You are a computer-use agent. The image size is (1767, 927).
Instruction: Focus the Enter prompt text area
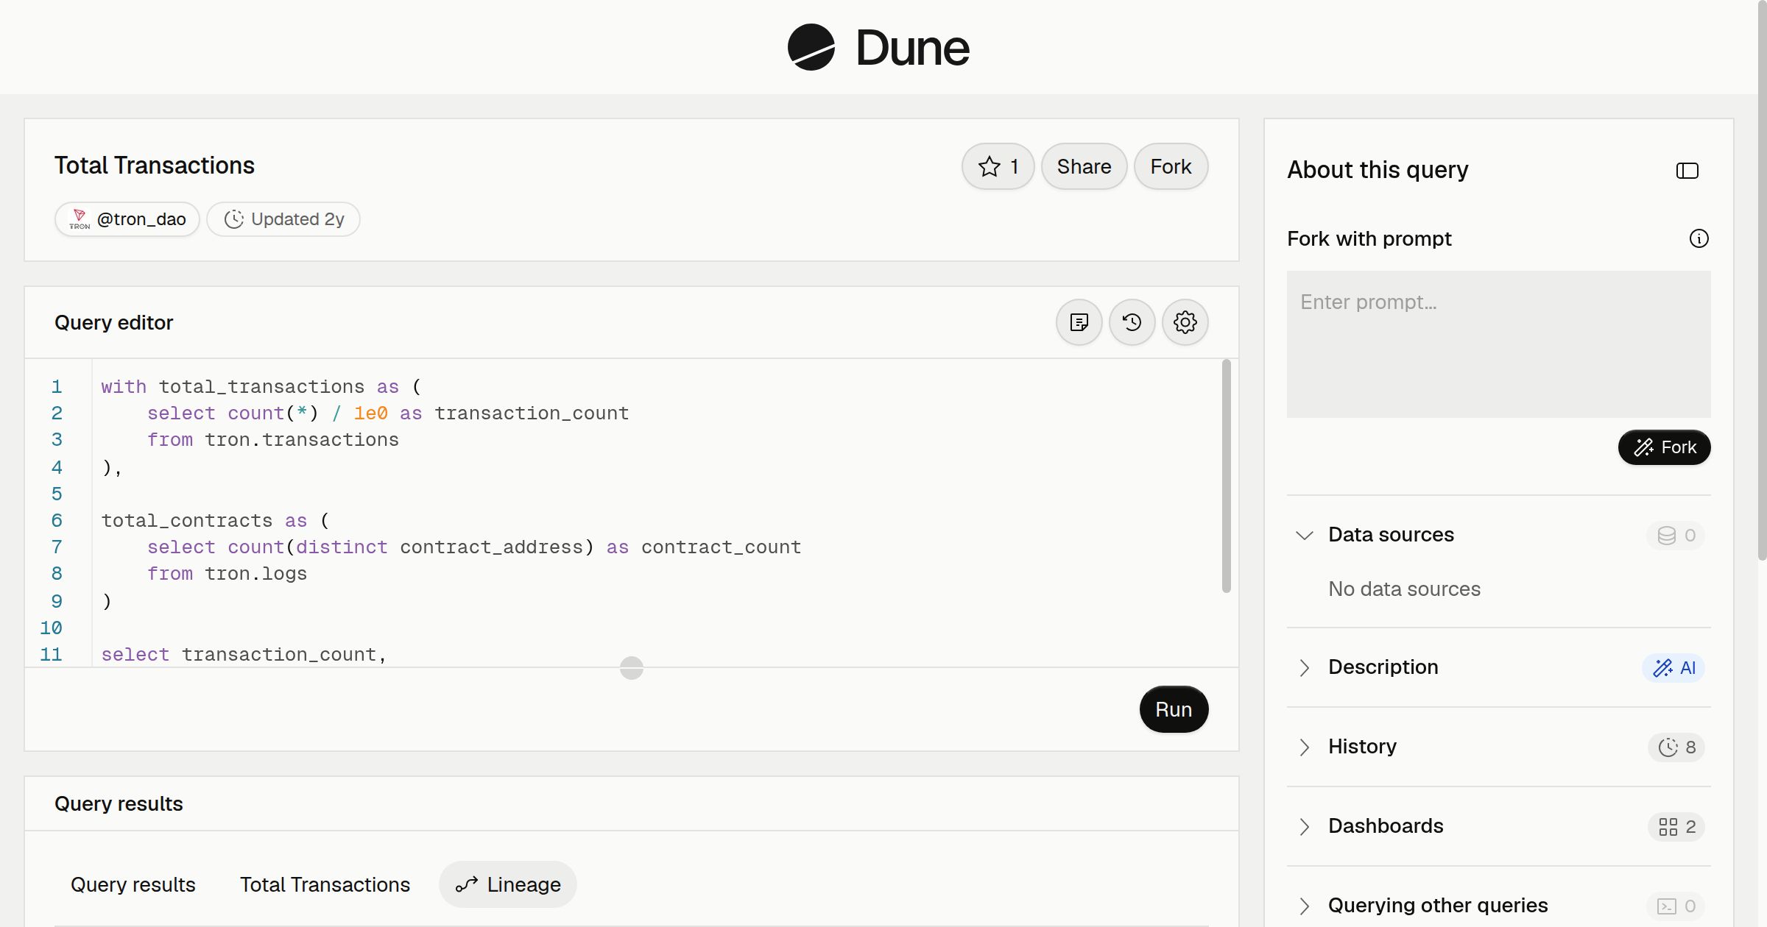pyautogui.click(x=1499, y=344)
